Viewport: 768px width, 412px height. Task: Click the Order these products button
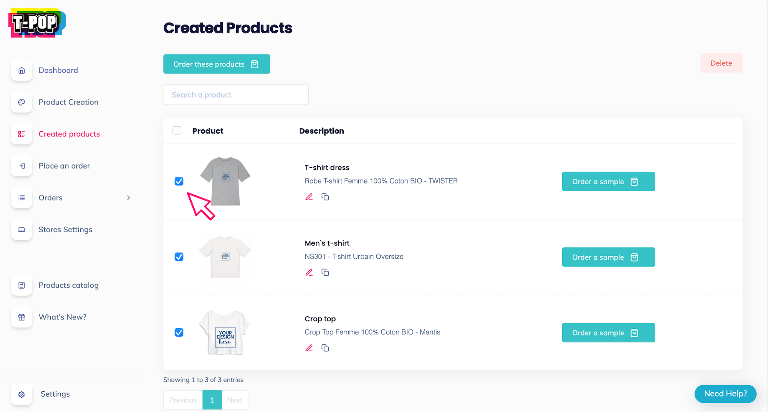(216, 64)
